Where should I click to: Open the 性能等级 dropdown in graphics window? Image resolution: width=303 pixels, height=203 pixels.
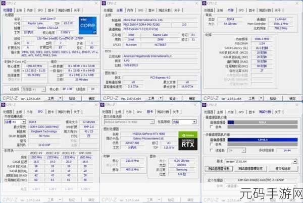coord(184,122)
